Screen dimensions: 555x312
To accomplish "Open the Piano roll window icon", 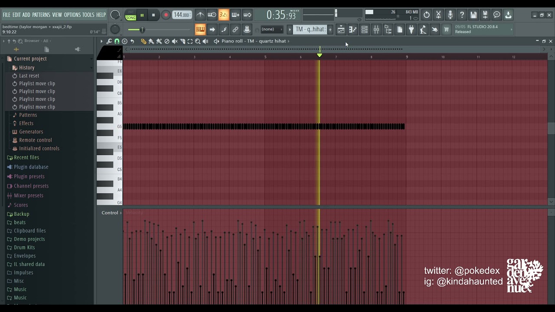I will point(353,29).
